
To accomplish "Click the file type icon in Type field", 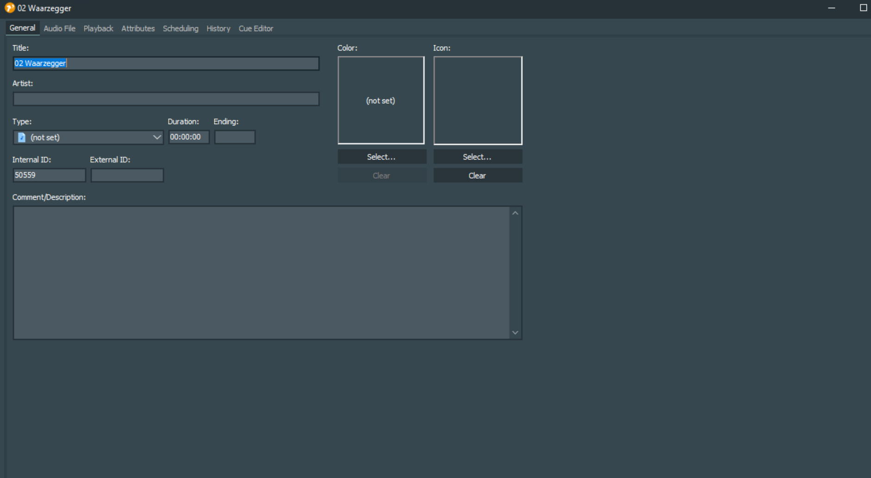I will click(x=21, y=137).
